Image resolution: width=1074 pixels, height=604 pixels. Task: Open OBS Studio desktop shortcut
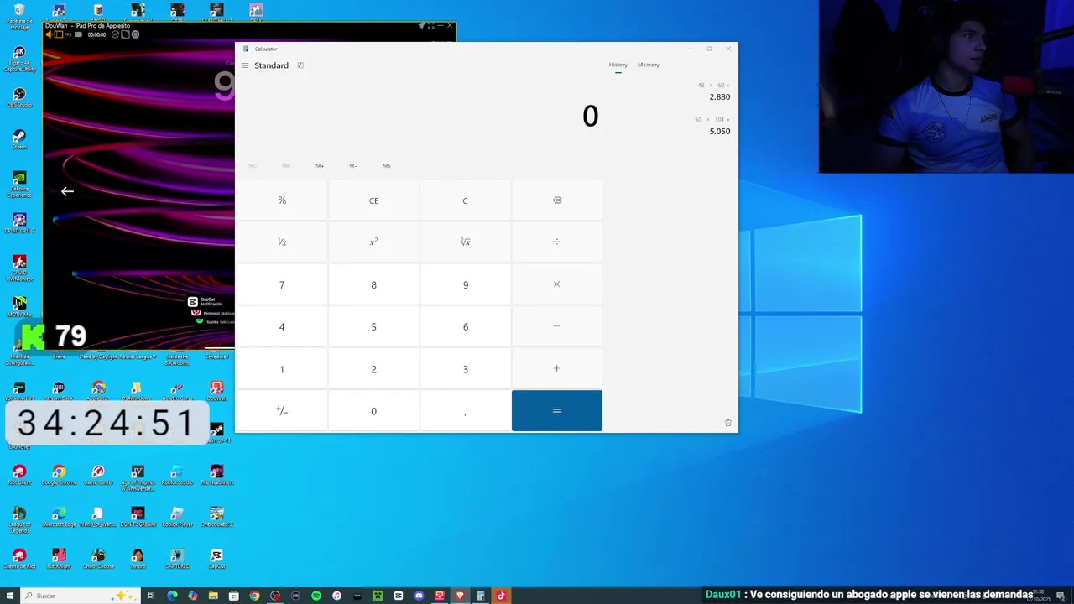pyautogui.click(x=19, y=96)
